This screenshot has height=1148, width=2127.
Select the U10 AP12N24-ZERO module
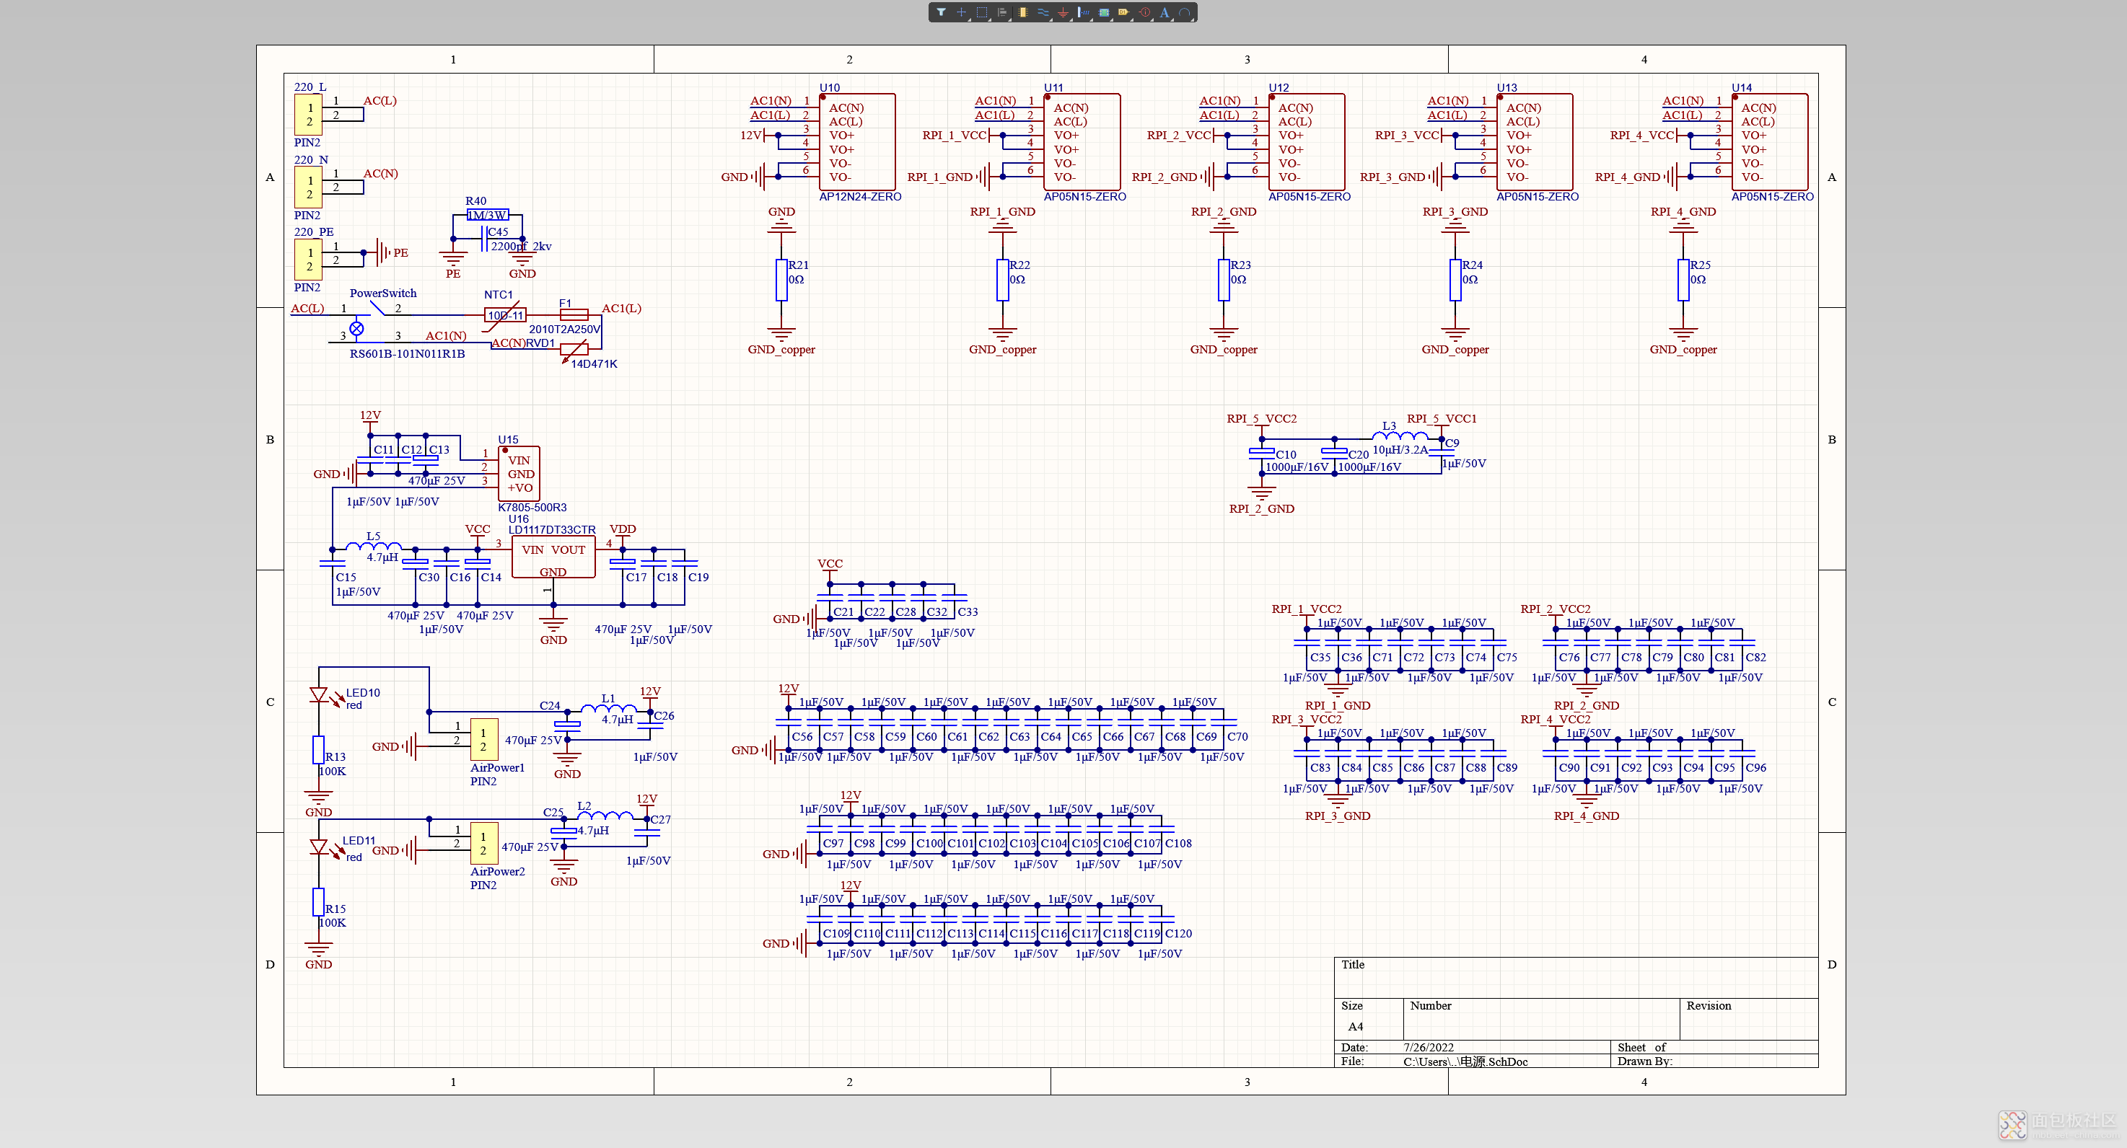click(857, 142)
